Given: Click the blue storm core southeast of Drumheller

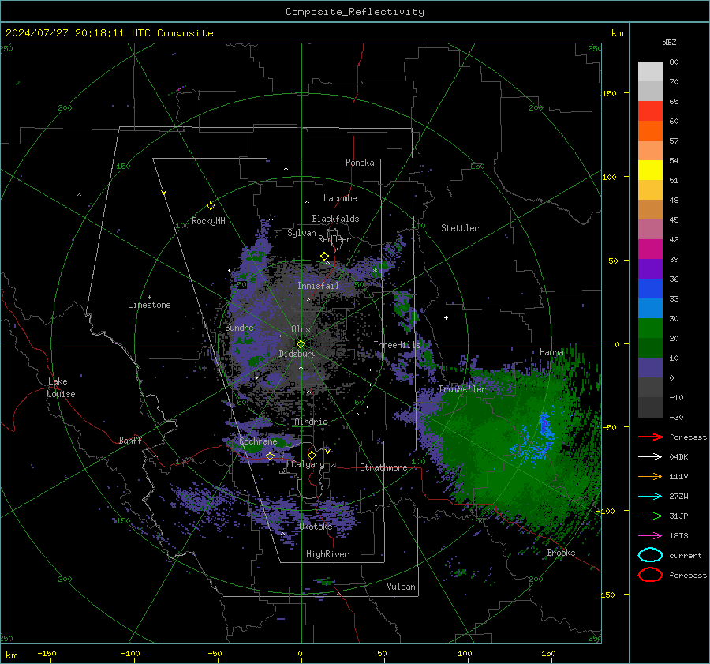Looking at the screenshot, I should [x=544, y=425].
